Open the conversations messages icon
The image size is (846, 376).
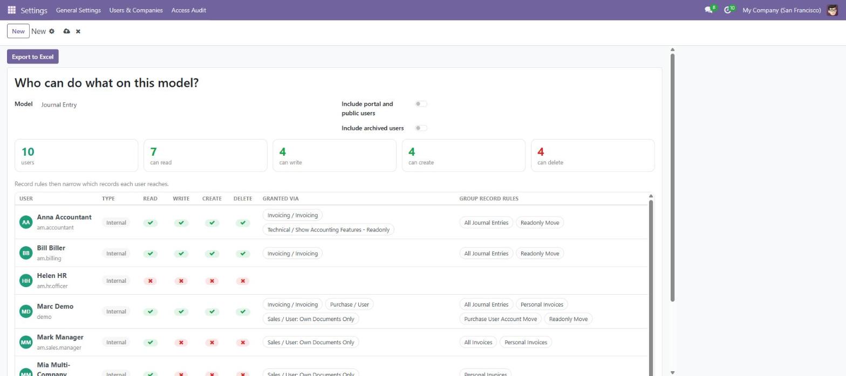pyautogui.click(x=708, y=10)
